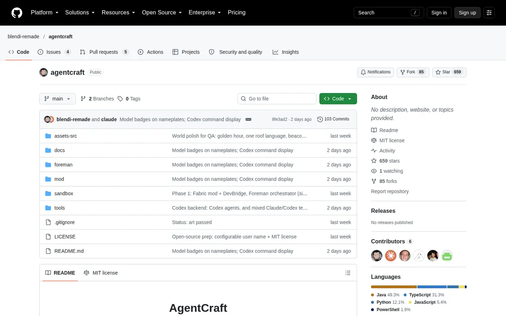The width and height of the screenshot is (506, 316).
Task: Open the Open Source menu
Action: pos(162,13)
